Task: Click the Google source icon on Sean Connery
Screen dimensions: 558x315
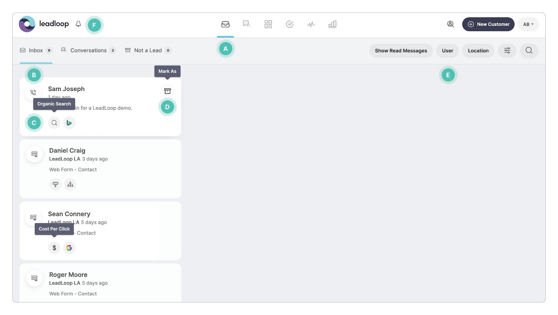Action: (x=69, y=248)
